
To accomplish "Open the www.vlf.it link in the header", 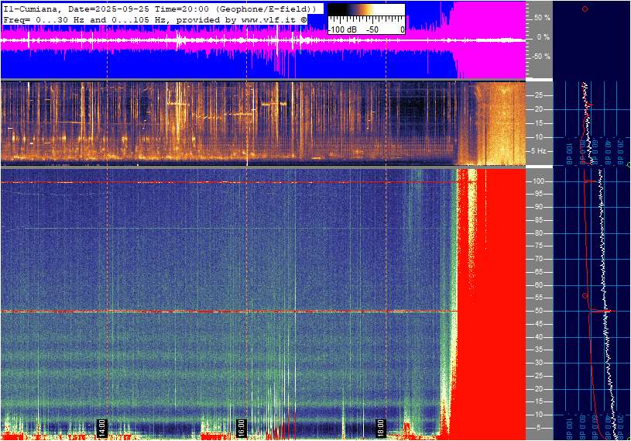I will tap(269, 19).
